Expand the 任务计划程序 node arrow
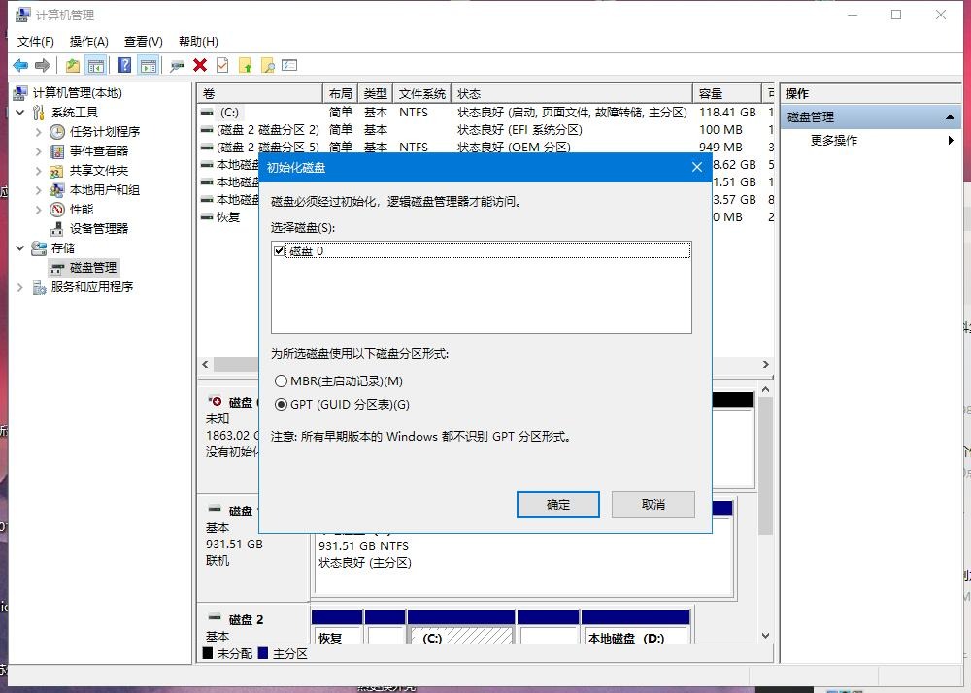 pyautogui.click(x=39, y=132)
